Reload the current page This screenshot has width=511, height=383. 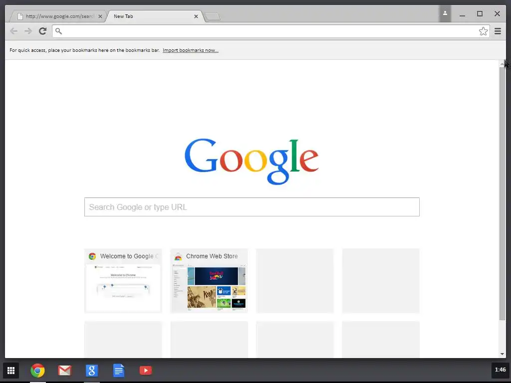(x=43, y=31)
